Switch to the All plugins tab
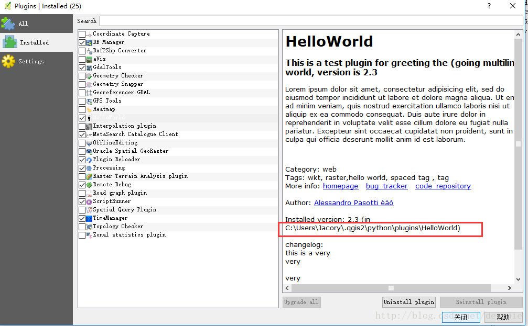Screen dimensions: 528x326 36,24
